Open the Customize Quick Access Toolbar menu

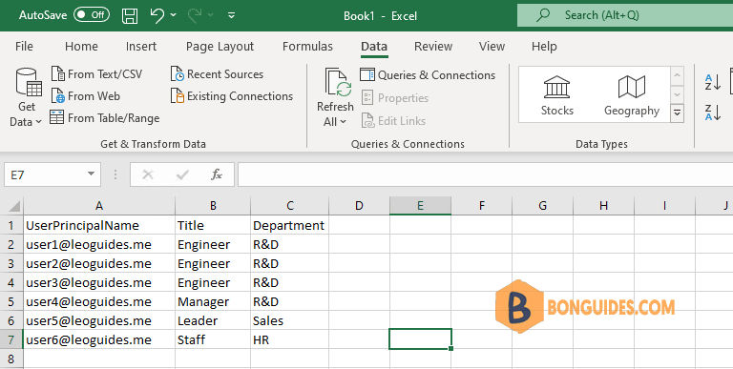pos(231,15)
